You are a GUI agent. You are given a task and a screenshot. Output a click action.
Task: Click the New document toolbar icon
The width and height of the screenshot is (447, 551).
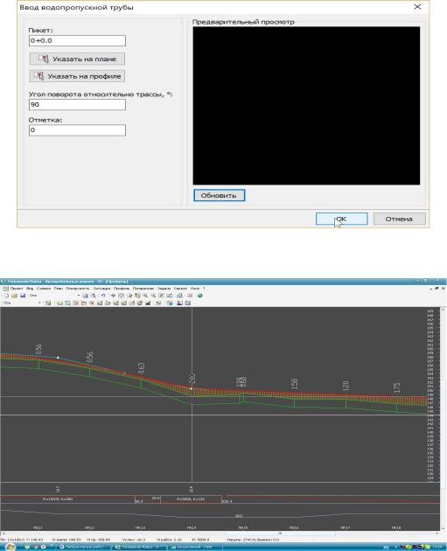pos(6,296)
